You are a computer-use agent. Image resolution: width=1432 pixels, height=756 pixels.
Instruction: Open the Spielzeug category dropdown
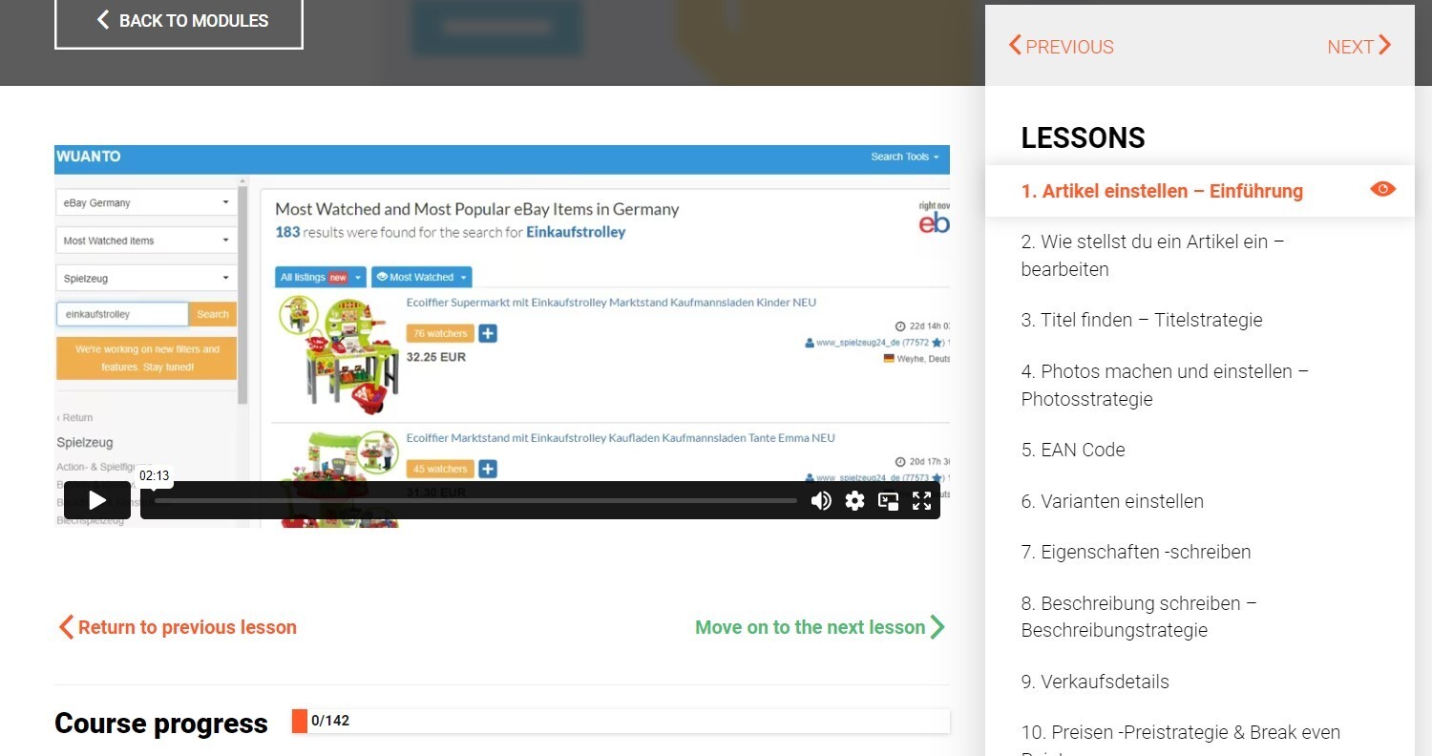tap(146, 279)
